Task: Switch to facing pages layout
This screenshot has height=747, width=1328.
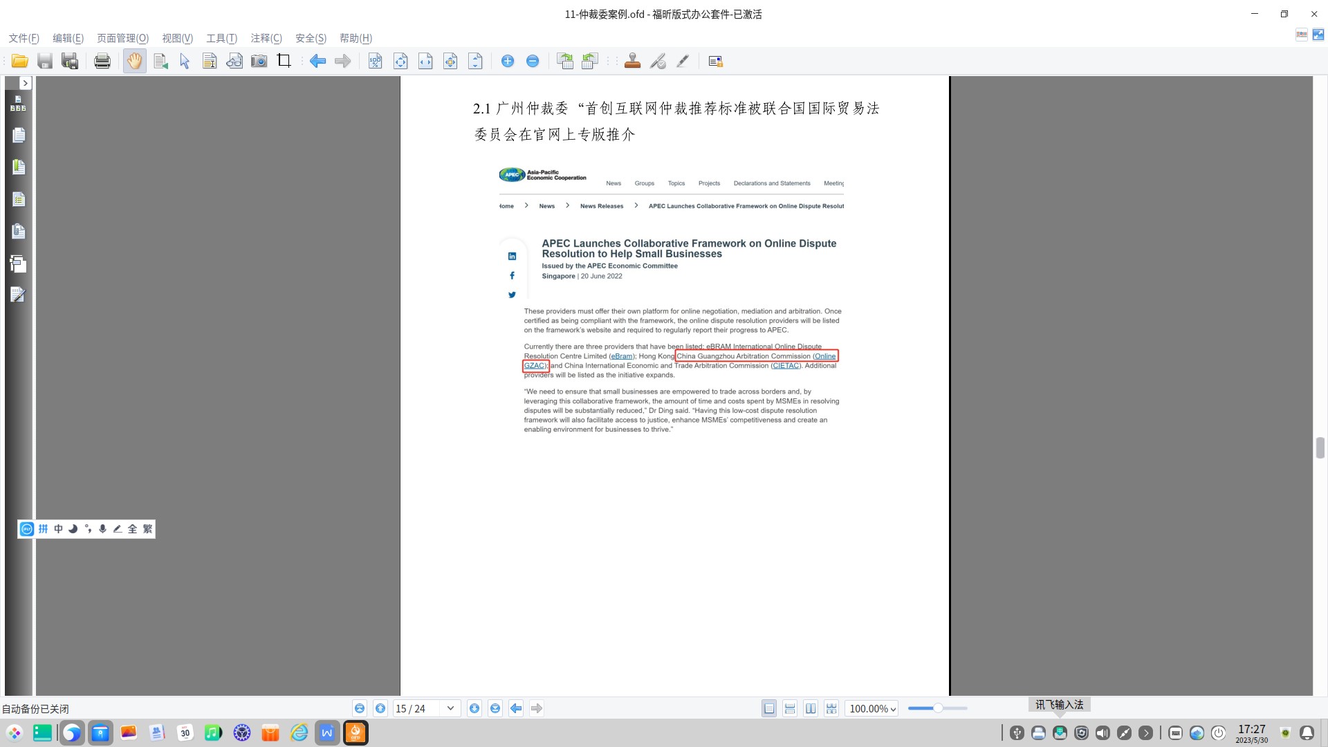Action: [x=811, y=708]
